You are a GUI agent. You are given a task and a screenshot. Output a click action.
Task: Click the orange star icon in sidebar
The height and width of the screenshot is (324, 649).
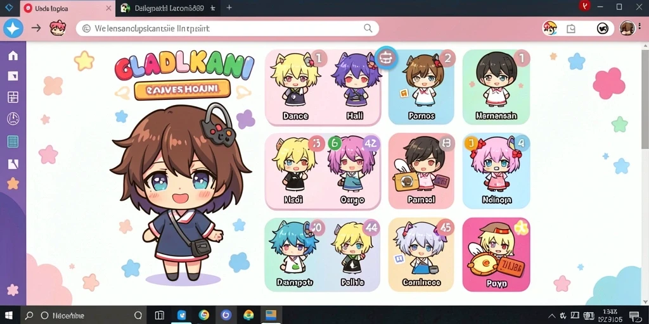click(x=13, y=183)
